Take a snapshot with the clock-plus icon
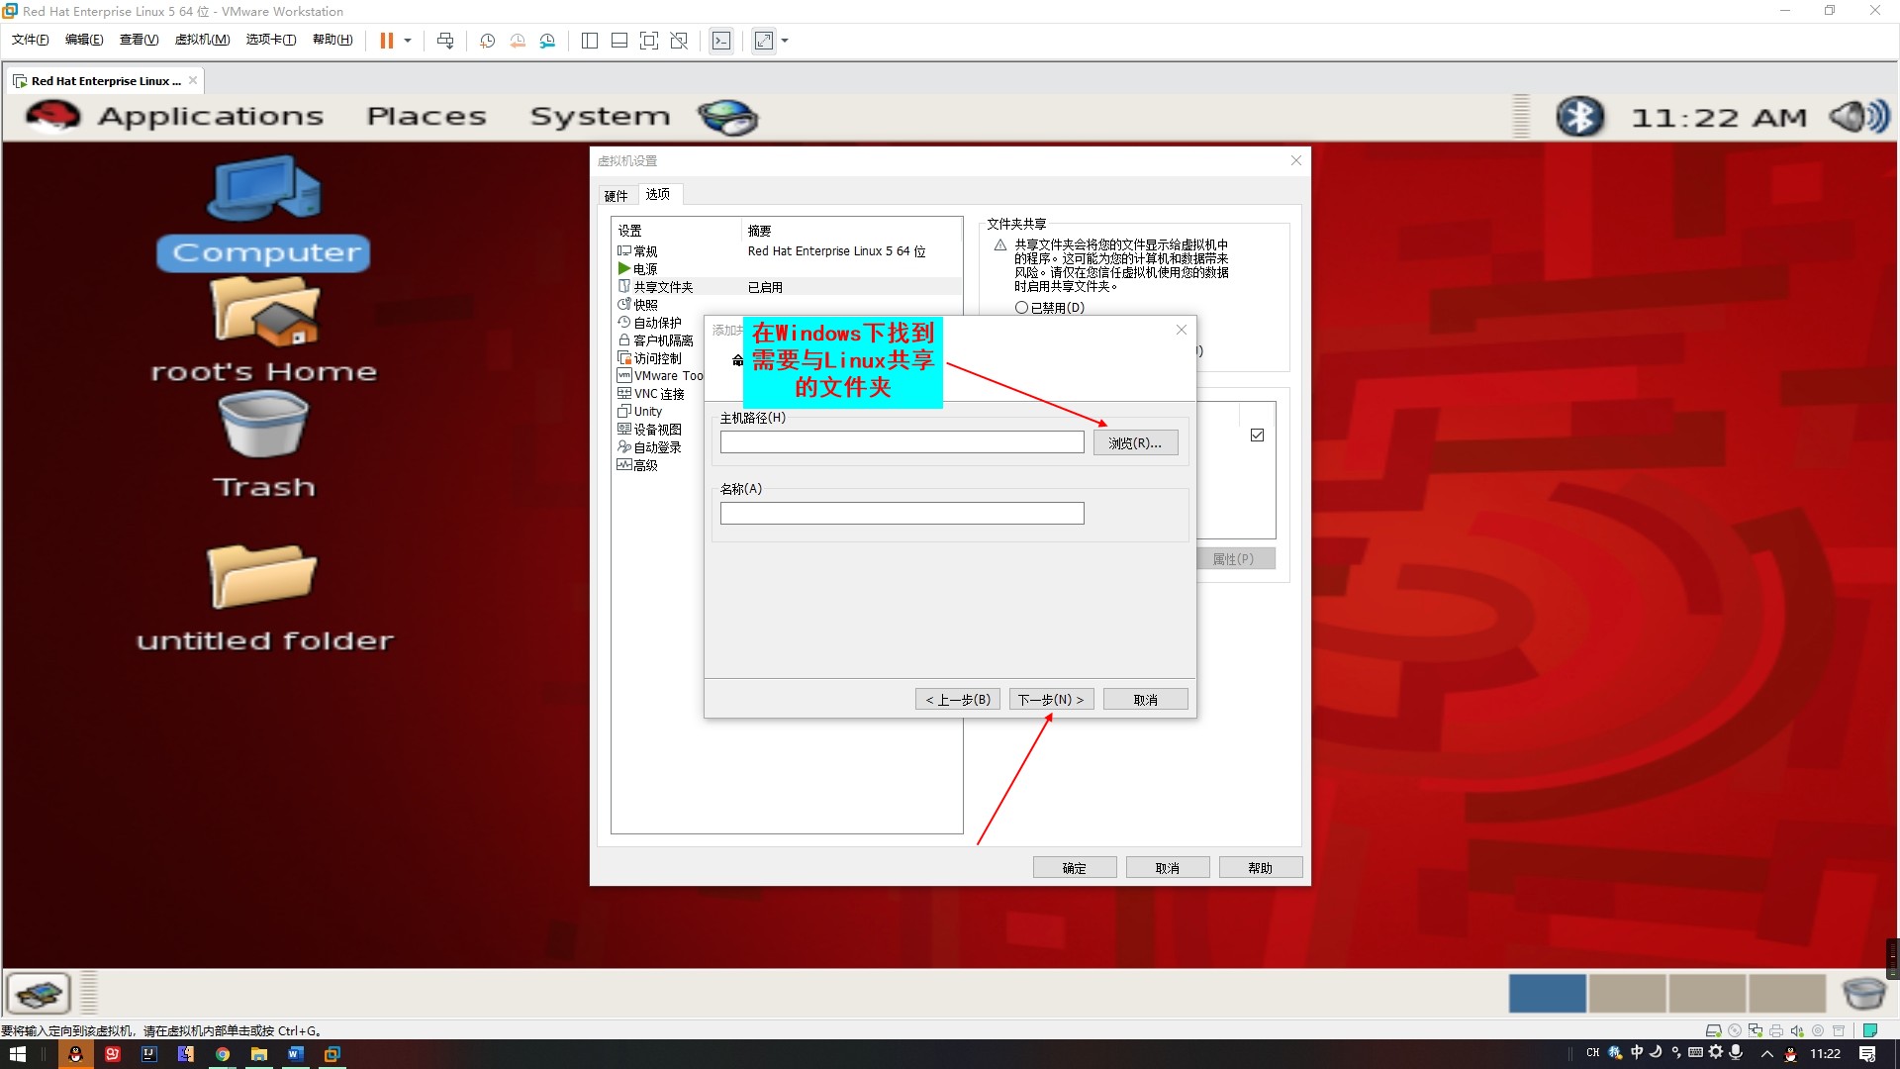Image resolution: width=1900 pixels, height=1069 pixels. tap(487, 41)
